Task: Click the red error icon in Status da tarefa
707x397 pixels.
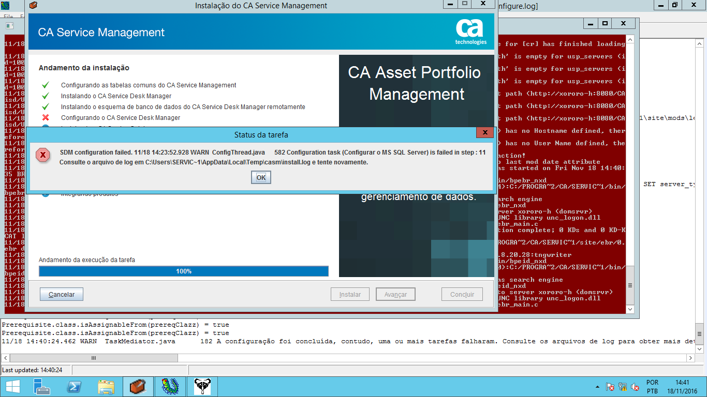Action: (43, 155)
